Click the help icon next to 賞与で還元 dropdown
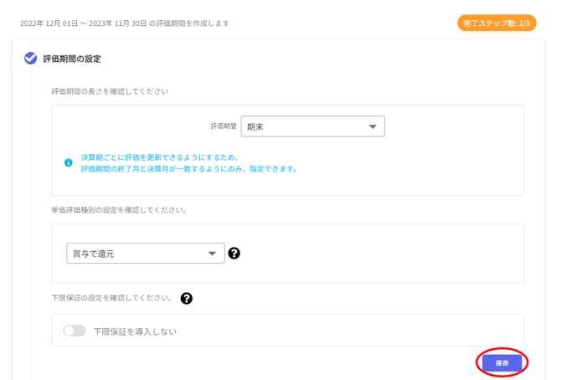The image size is (561, 380). coord(234,254)
